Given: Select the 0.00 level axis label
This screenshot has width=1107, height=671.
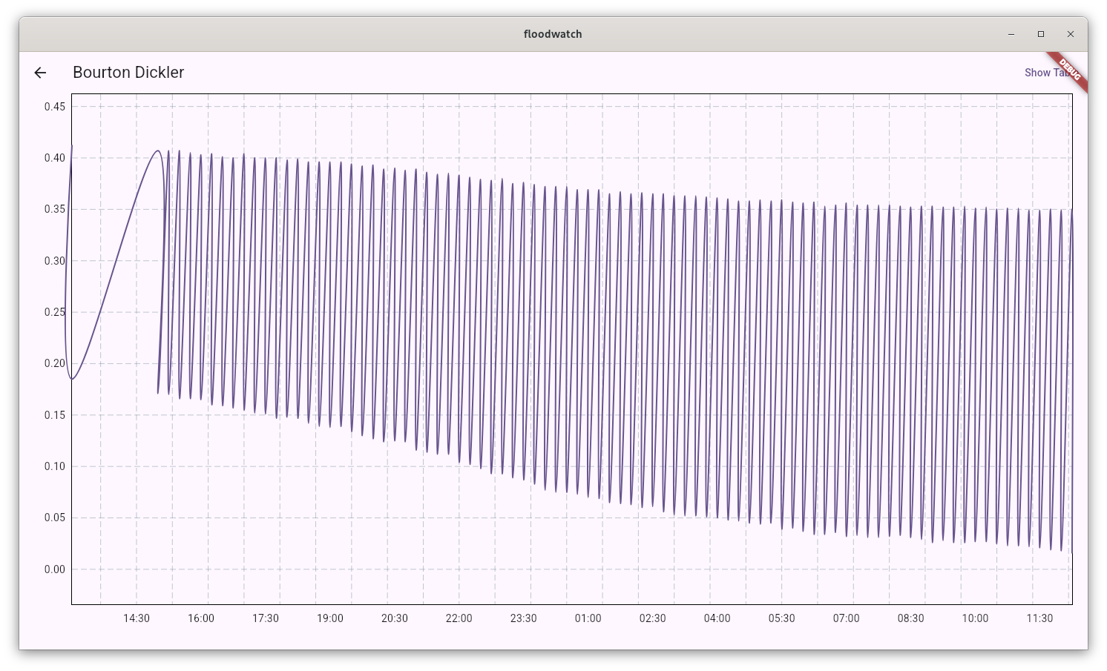Looking at the screenshot, I should (x=55, y=569).
